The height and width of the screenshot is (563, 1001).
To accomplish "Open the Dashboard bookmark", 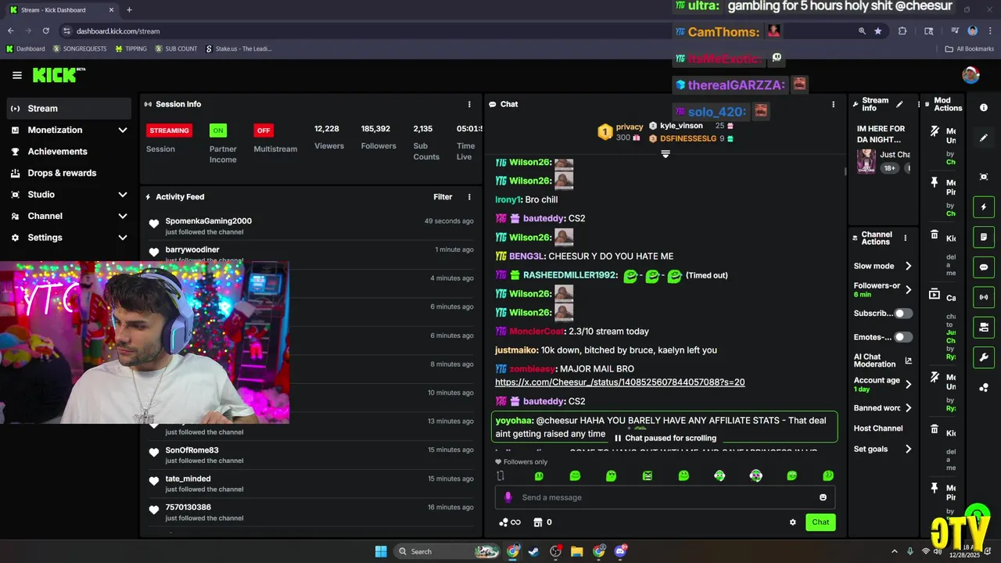I will [25, 48].
